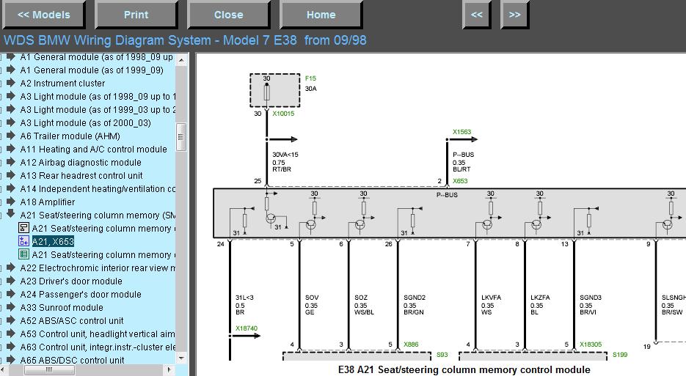Click the S93 switch label
This screenshot has height=376, width=686.
pyautogui.click(x=442, y=355)
